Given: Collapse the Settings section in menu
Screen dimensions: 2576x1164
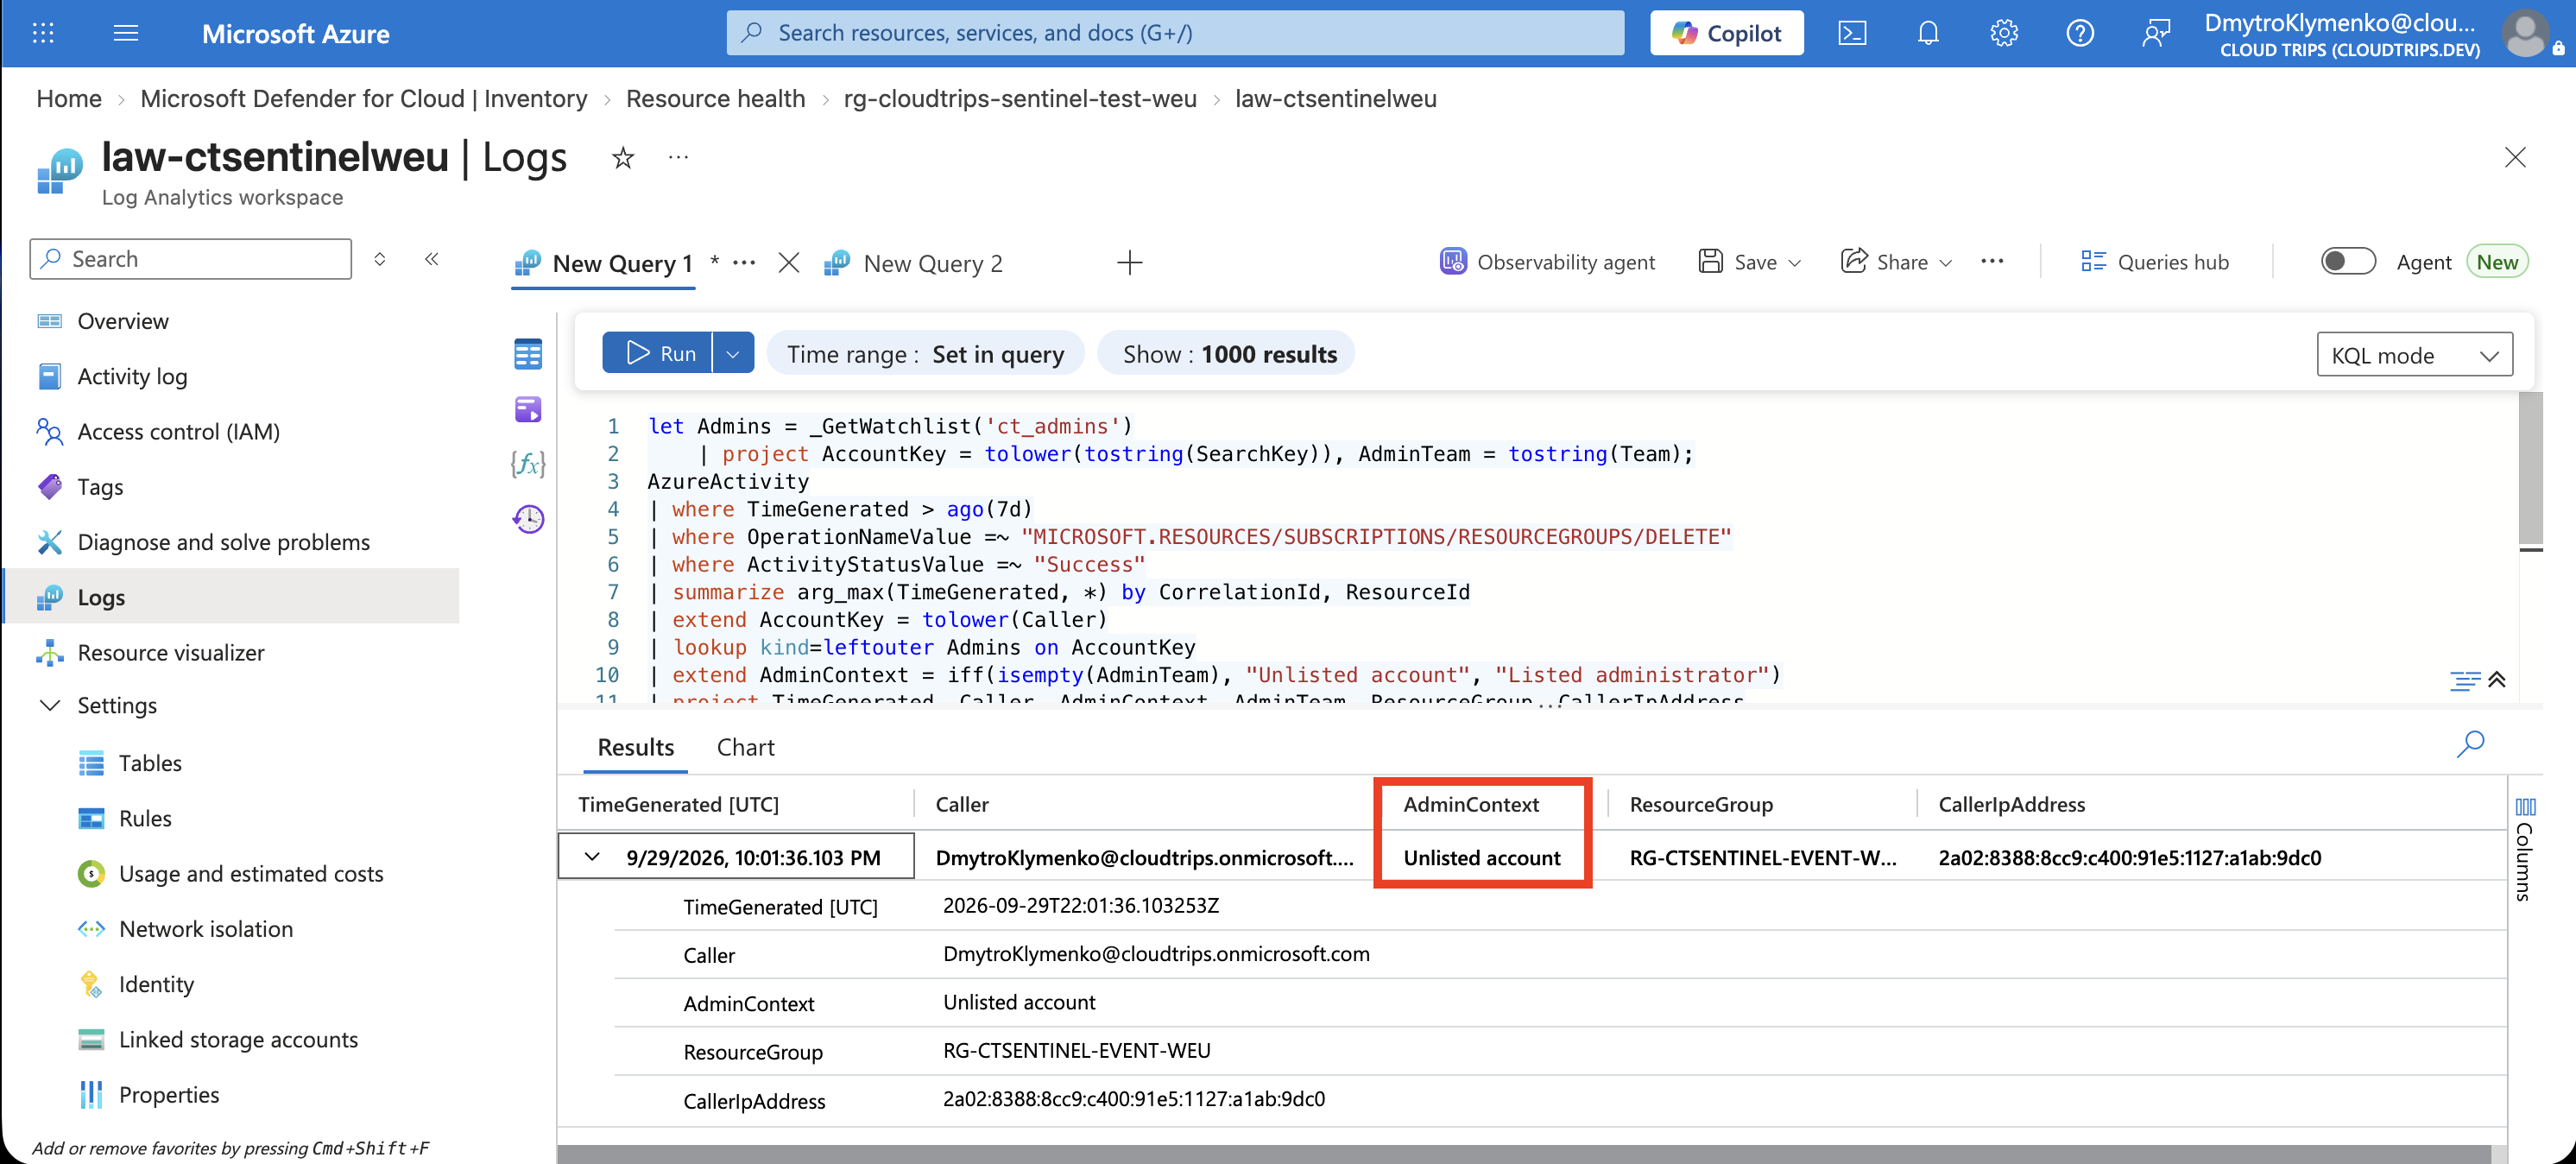Looking at the screenshot, I should point(49,705).
